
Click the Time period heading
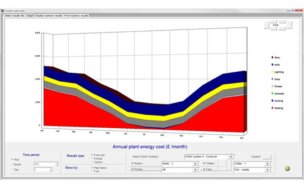click(x=31, y=155)
